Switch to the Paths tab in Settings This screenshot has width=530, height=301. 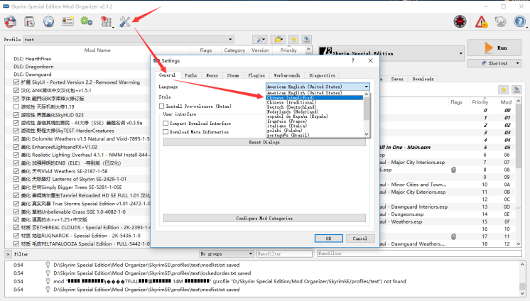click(x=190, y=75)
